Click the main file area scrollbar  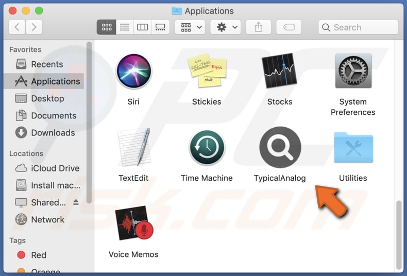click(399, 235)
